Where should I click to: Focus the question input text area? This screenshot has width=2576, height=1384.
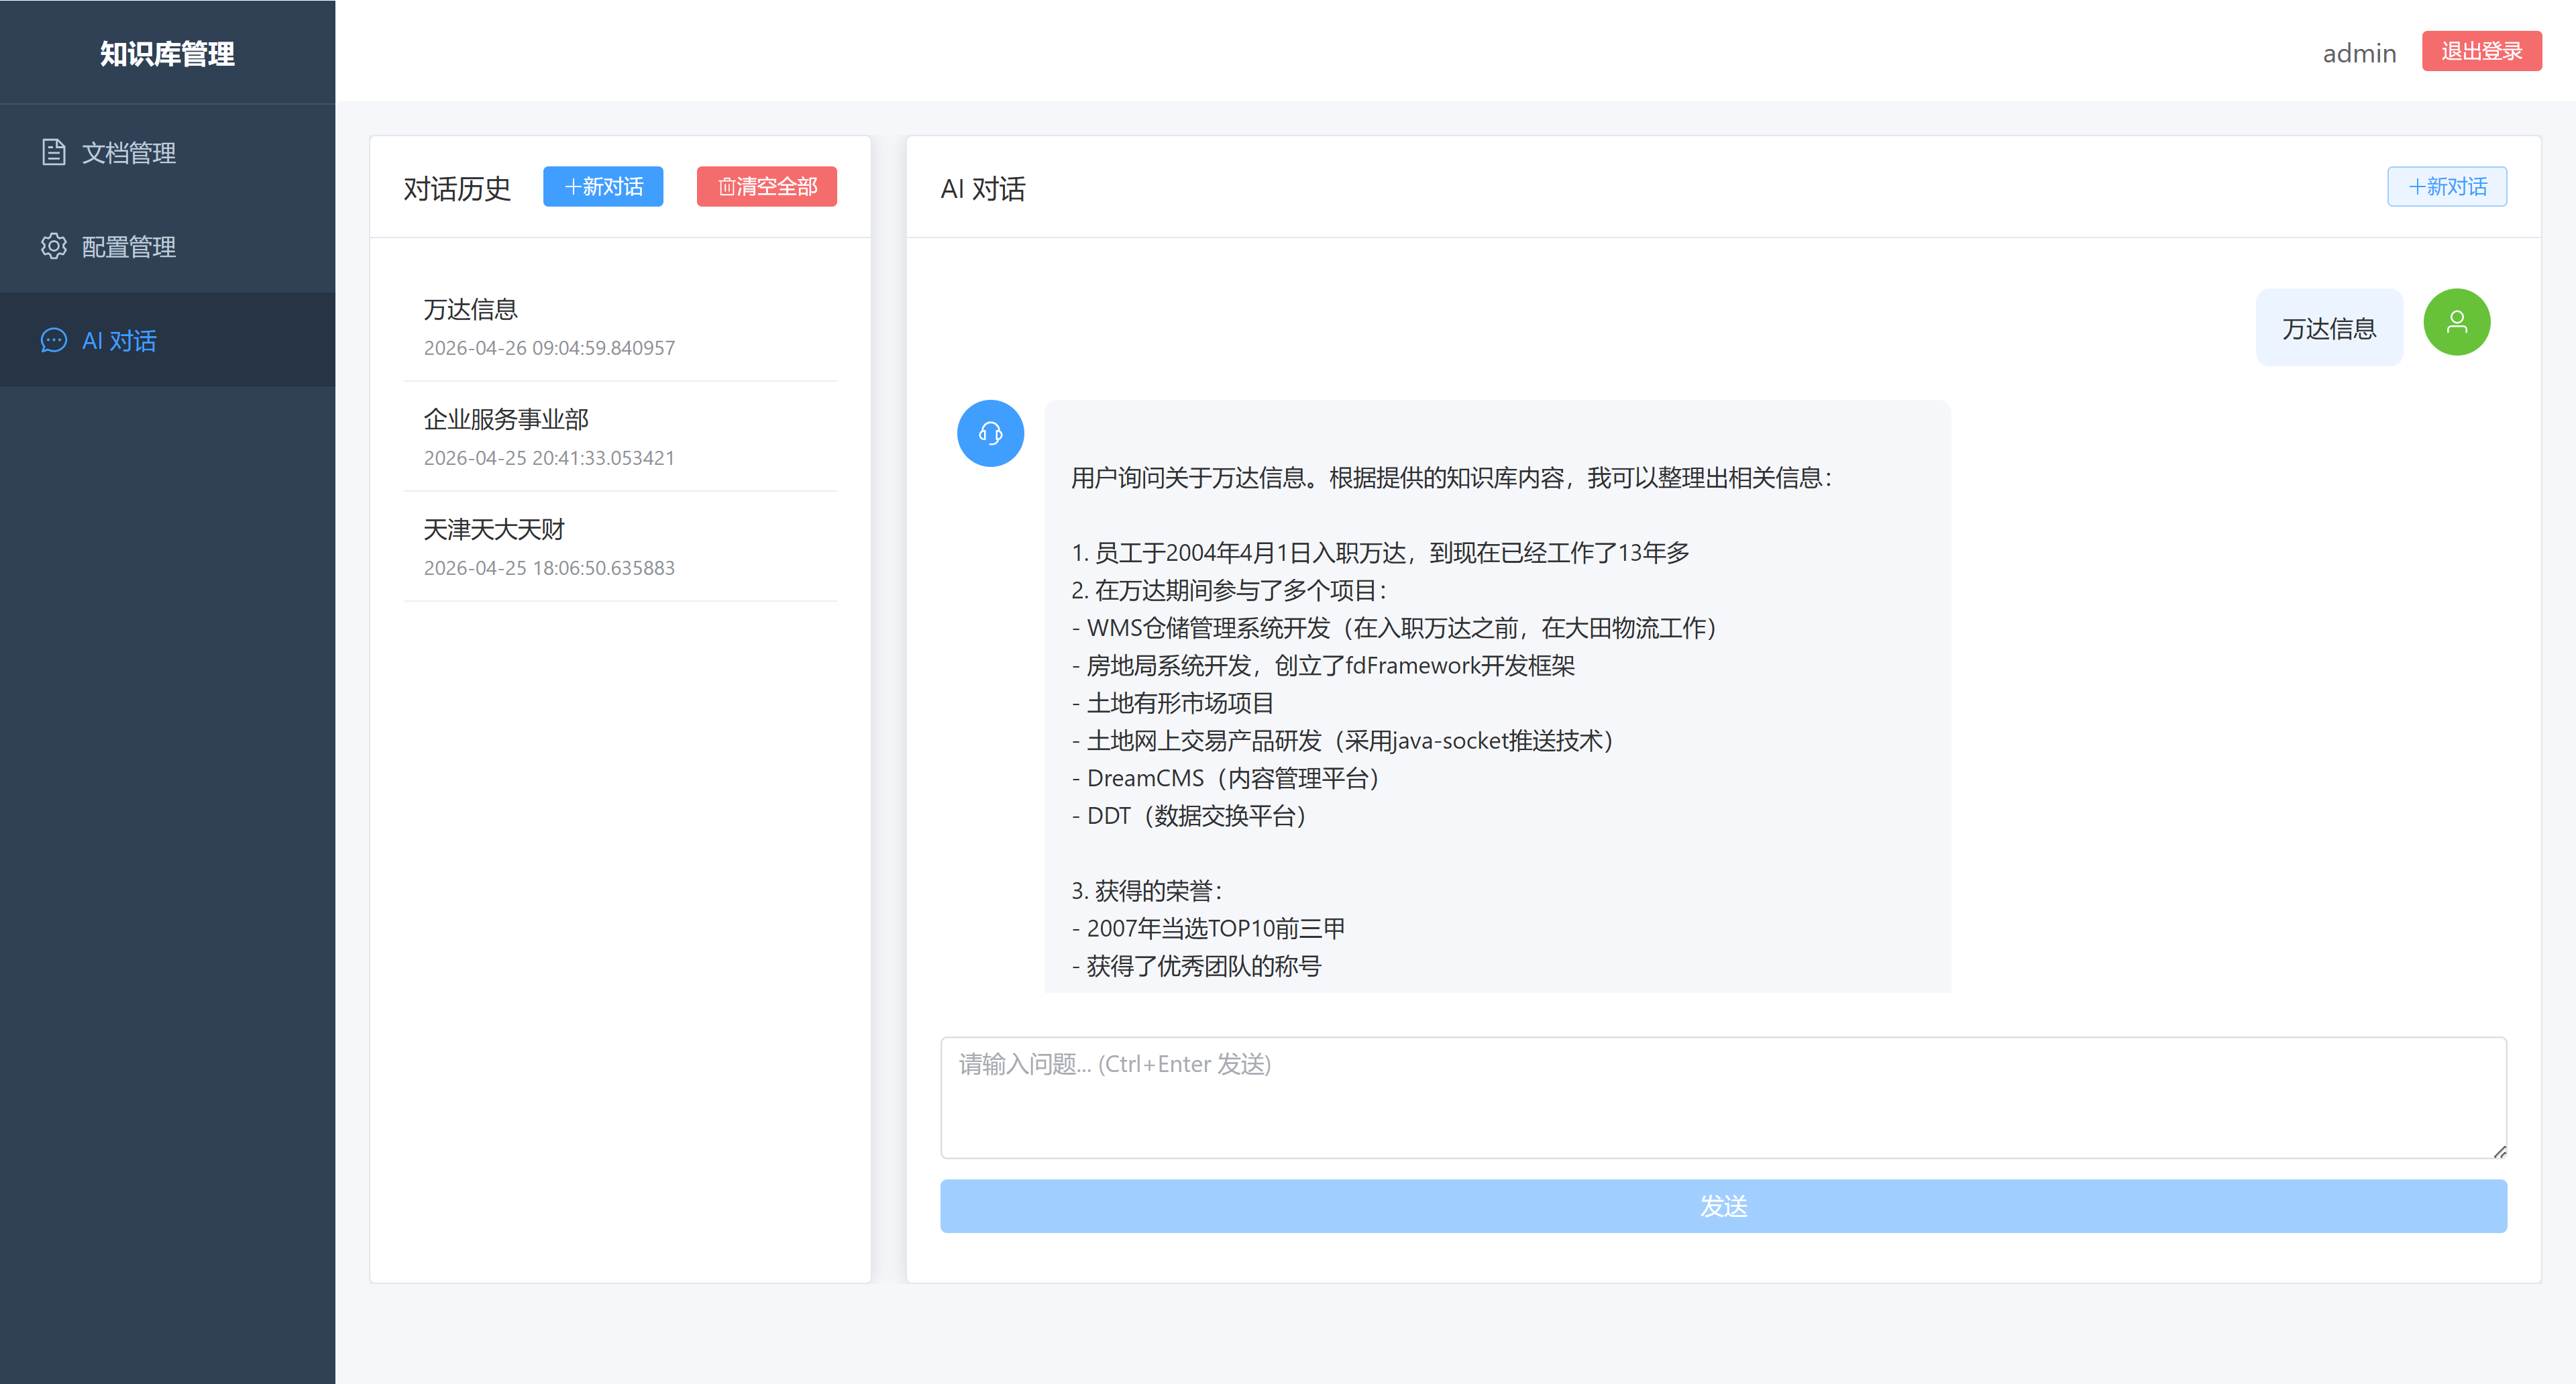pos(1723,1098)
